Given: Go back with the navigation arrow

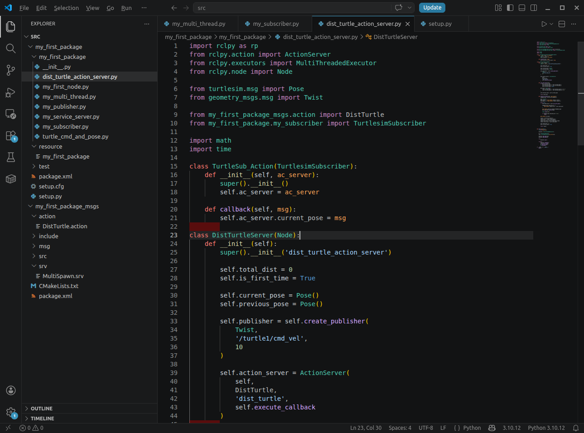Looking at the screenshot, I should coord(174,8).
